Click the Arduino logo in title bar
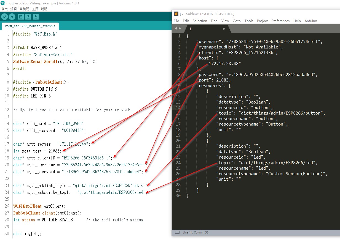Viewport: 340px width, 239px height. click(x=3, y=3)
